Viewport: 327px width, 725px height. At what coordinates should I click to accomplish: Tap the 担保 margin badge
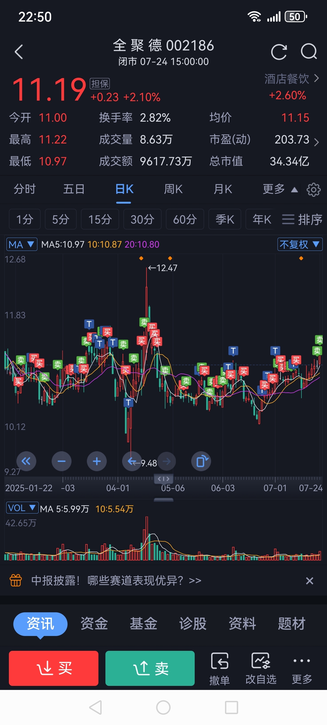pyautogui.click(x=100, y=84)
